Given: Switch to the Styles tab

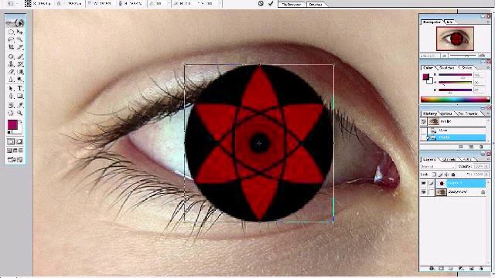Looking at the screenshot, I should 466,68.
